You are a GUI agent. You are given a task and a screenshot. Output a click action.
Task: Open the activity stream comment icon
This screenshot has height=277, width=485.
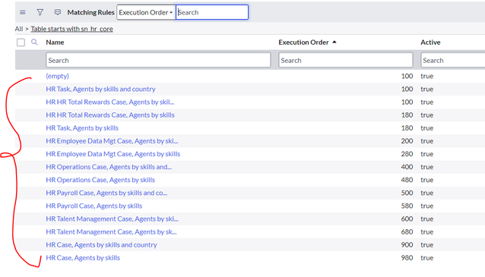58,12
